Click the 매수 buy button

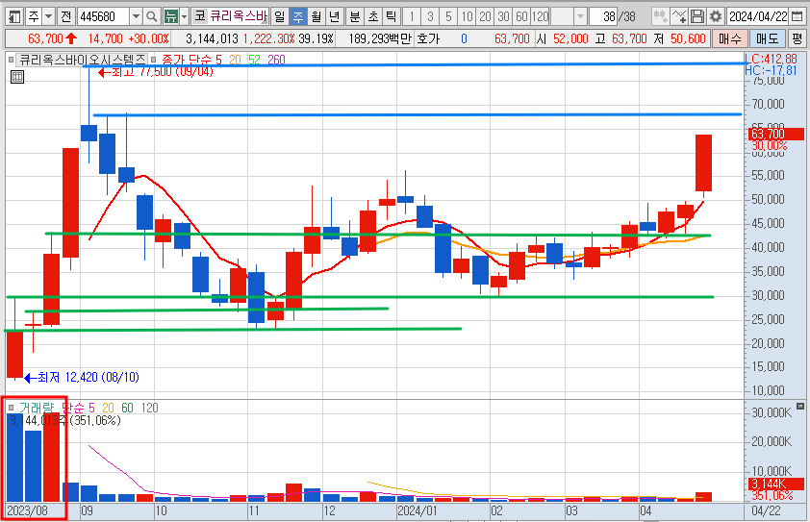click(730, 38)
